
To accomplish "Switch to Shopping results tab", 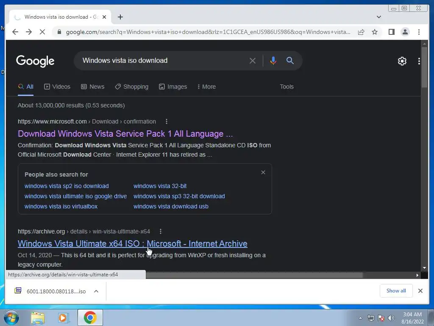I will (x=131, y=87).
